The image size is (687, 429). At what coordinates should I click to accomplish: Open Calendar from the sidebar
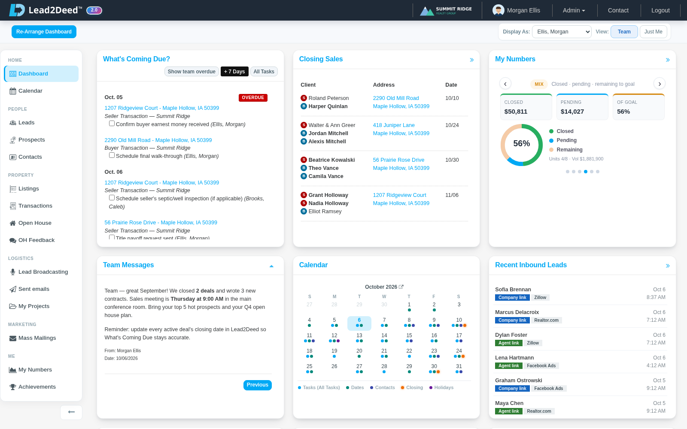(41, 91)
